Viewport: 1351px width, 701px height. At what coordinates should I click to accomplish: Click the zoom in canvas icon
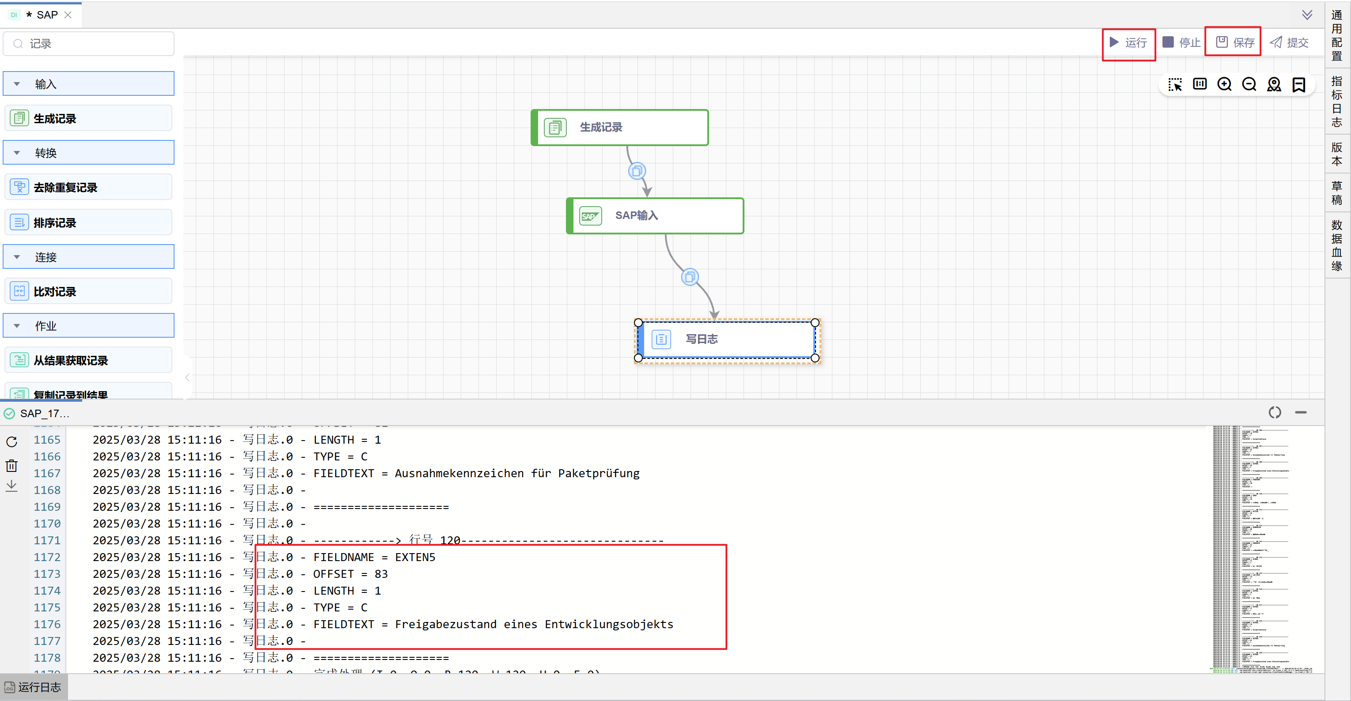tap(1224, 84)
